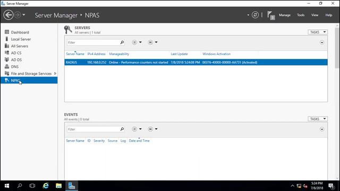
Task: Sort events by Severity column
Action: coord(99,141)
